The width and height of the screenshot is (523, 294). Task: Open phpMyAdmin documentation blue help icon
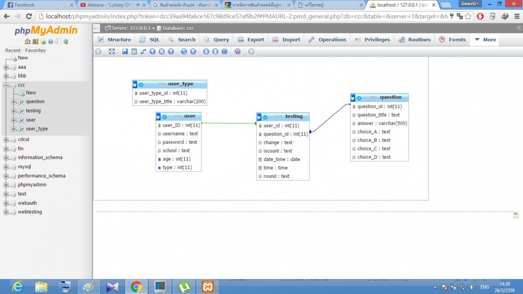[51, 41]
